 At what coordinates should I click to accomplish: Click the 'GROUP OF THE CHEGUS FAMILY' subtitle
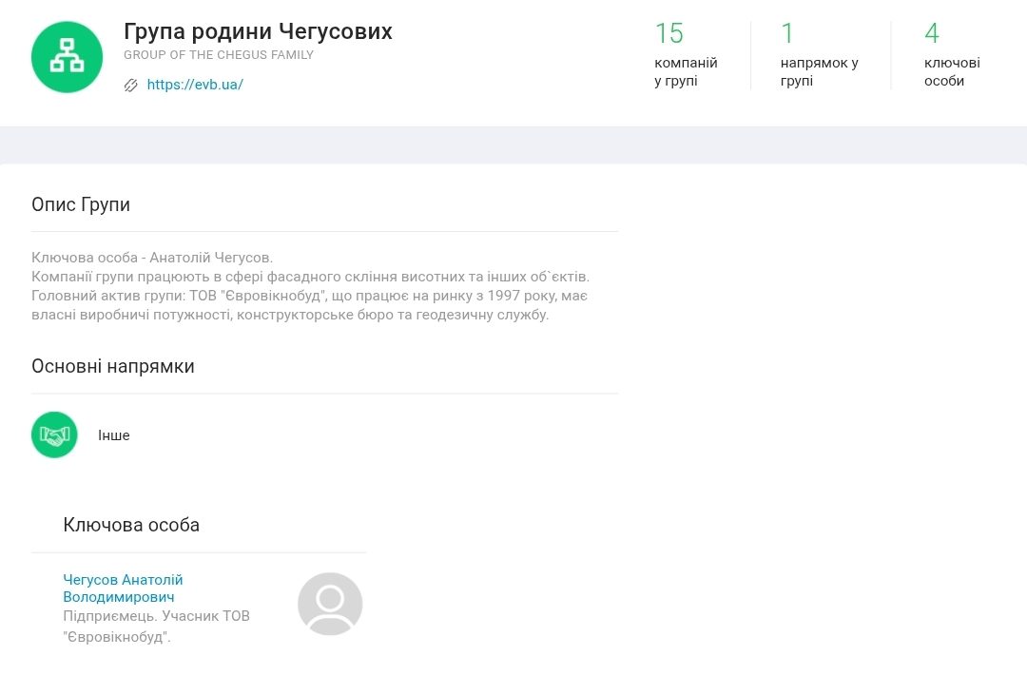point(219,55)
